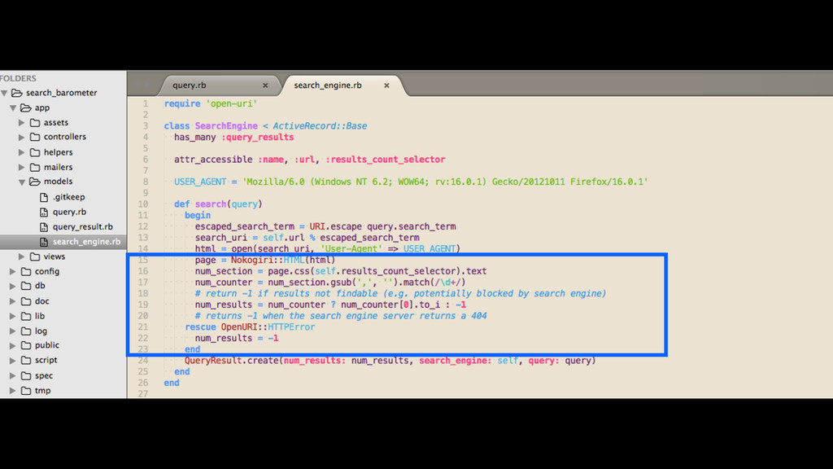Expand the spec folder arrow
Viewport: 833px width, 469px height.
13,375
